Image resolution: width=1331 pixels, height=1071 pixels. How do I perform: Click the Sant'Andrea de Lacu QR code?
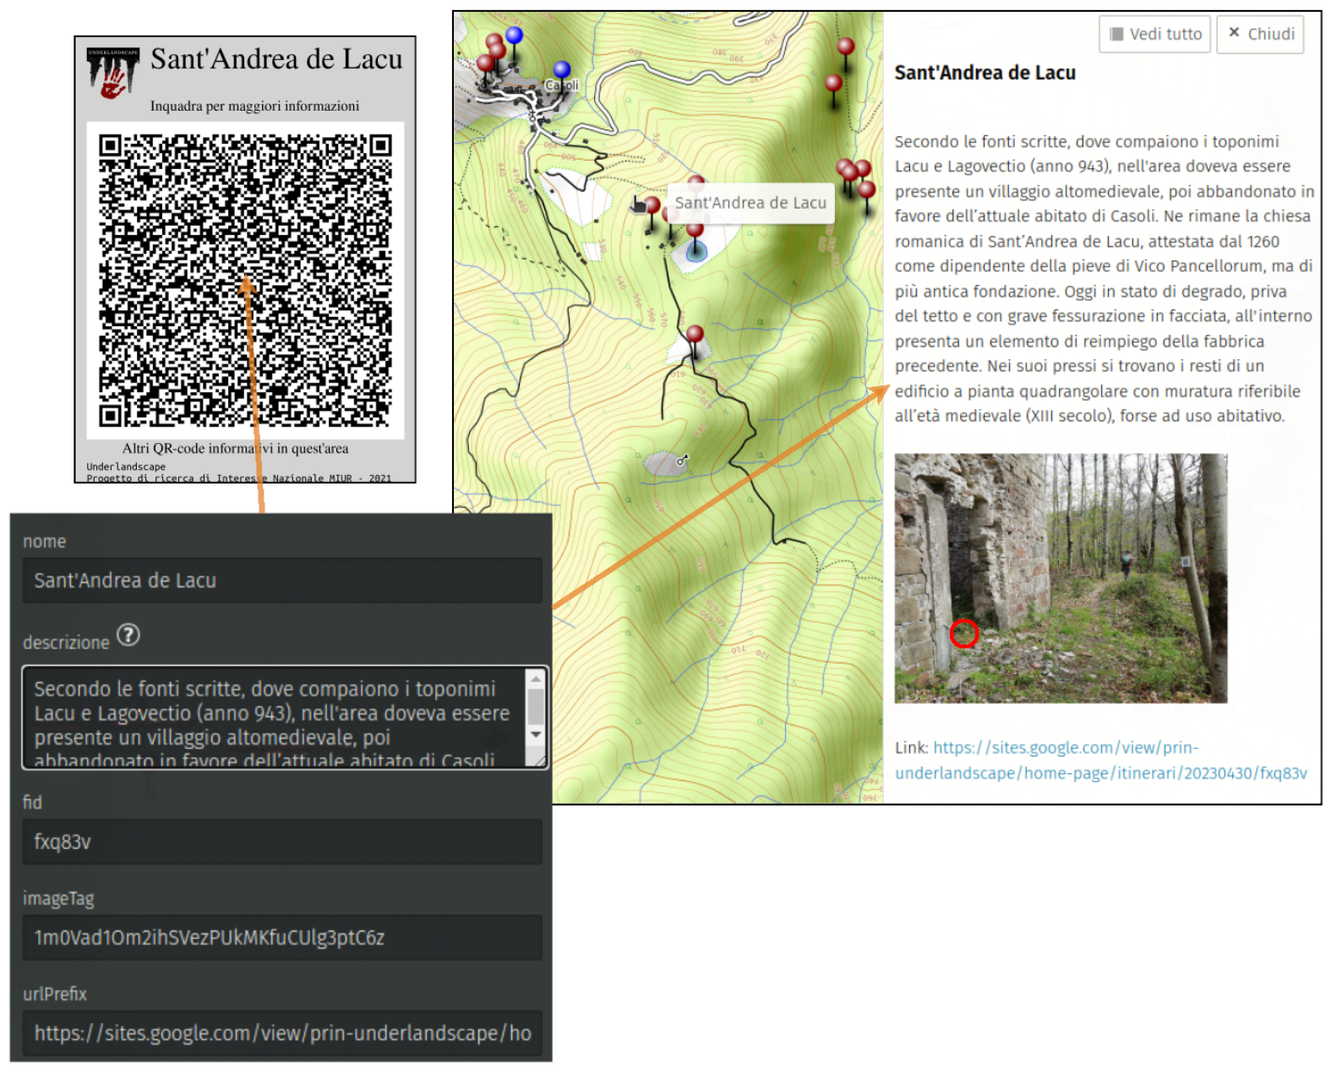pyautogui.click(x=245, y=280)
